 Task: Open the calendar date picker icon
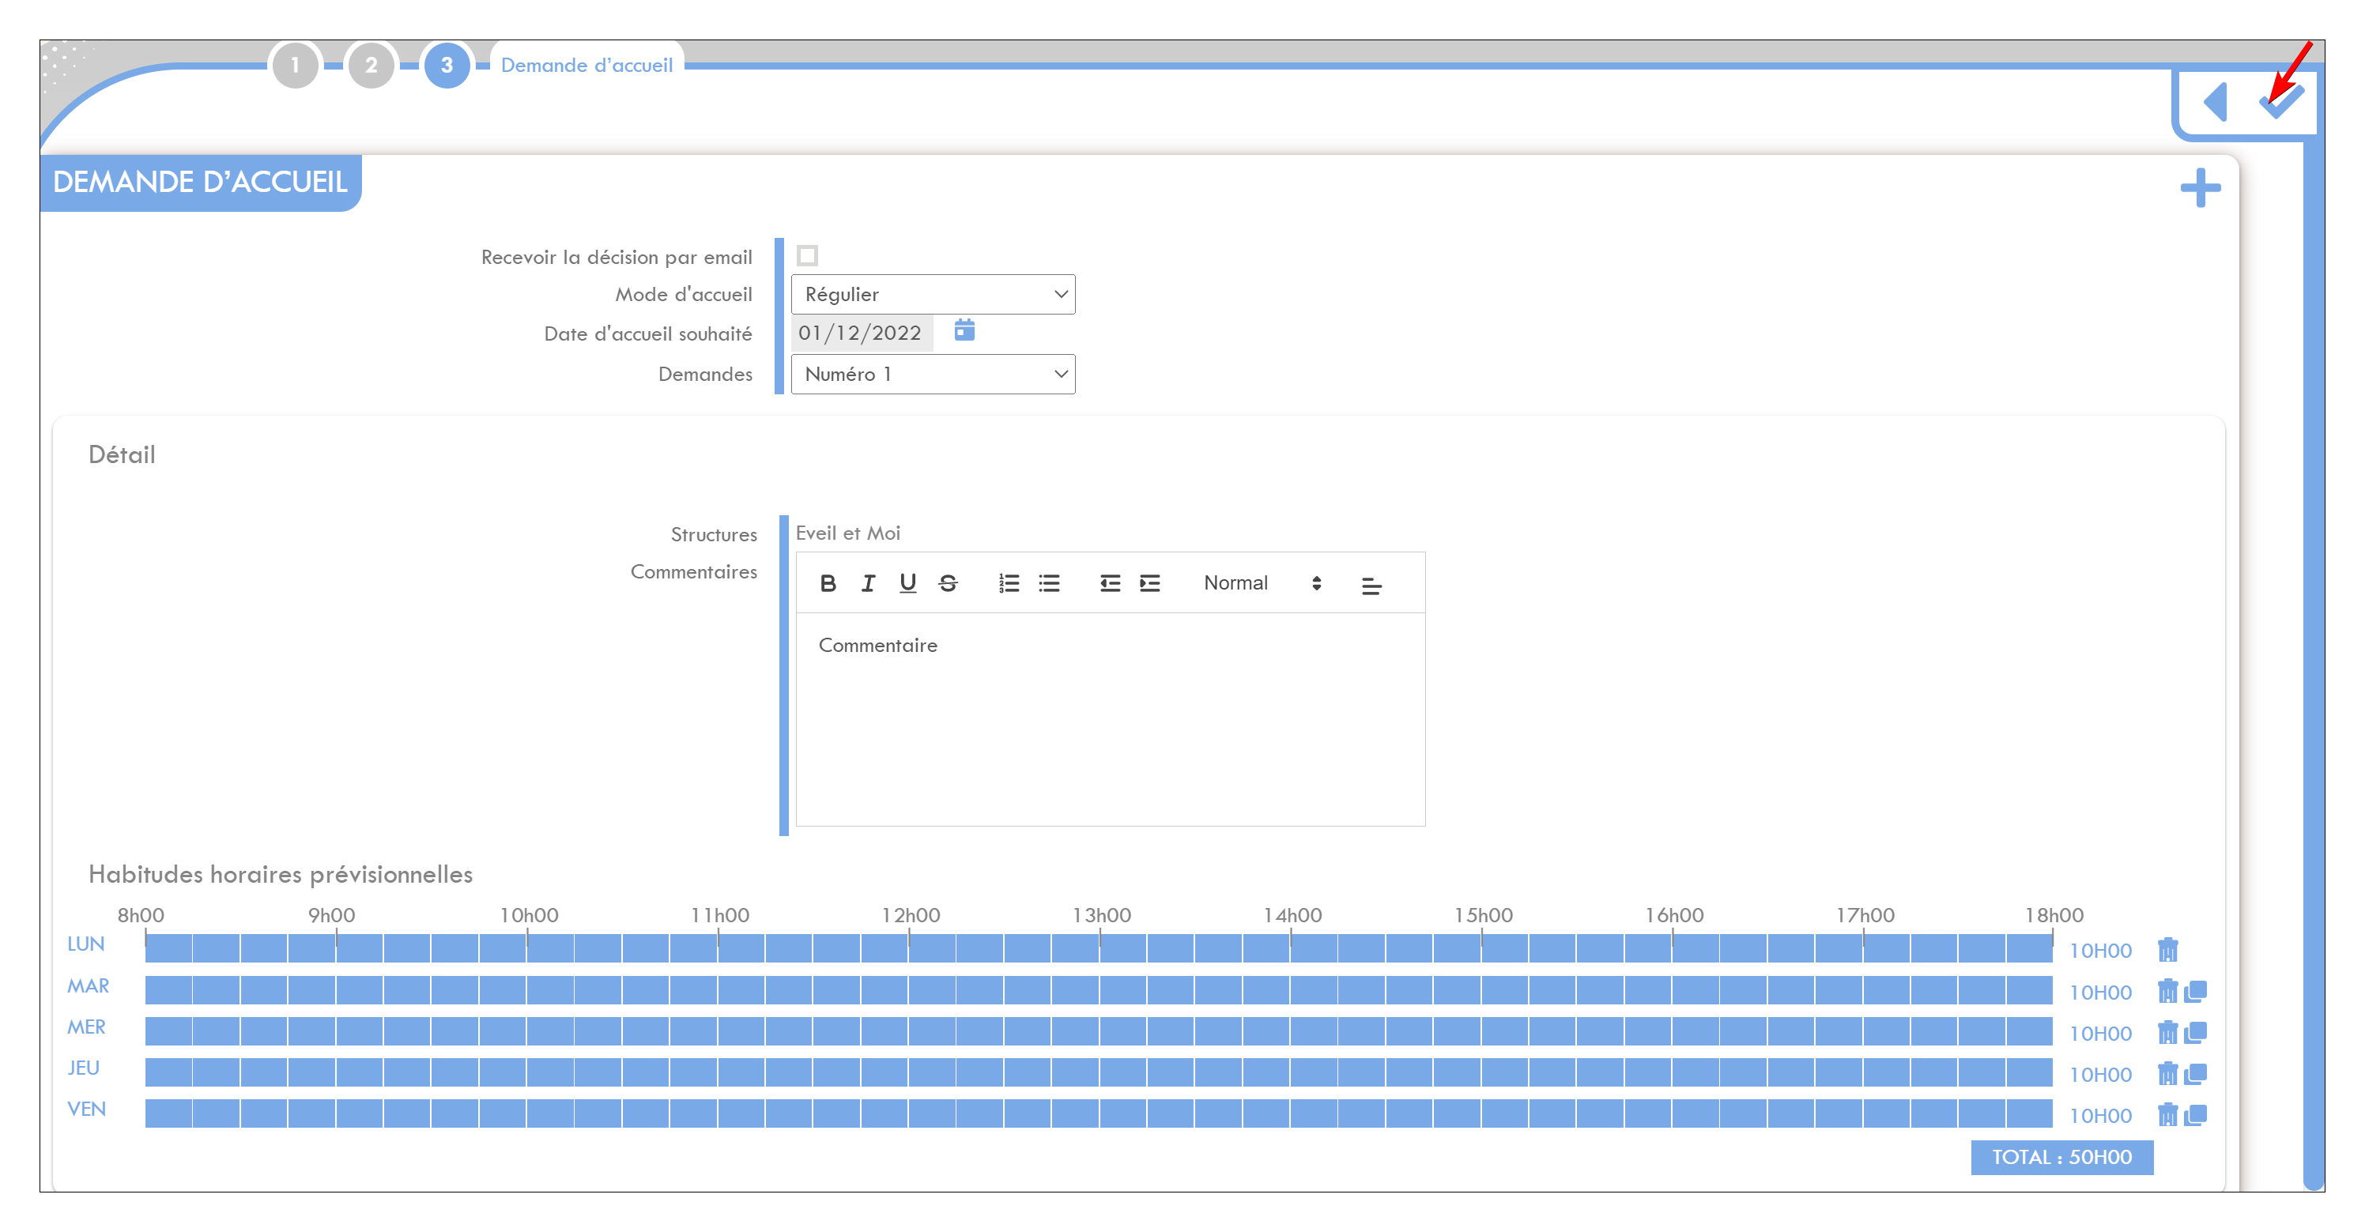(964, 330)
